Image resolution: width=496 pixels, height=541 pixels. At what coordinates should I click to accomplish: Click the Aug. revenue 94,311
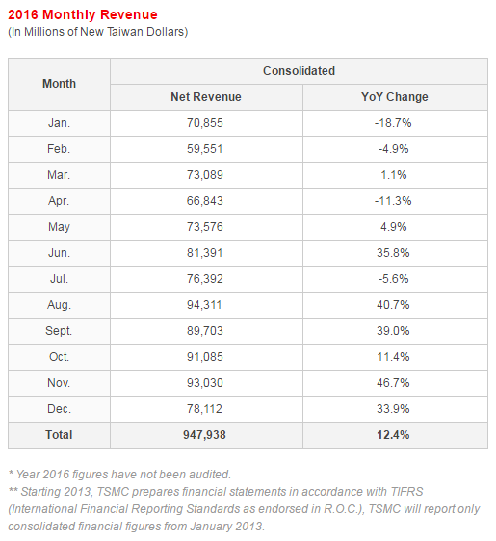(204, 305)
